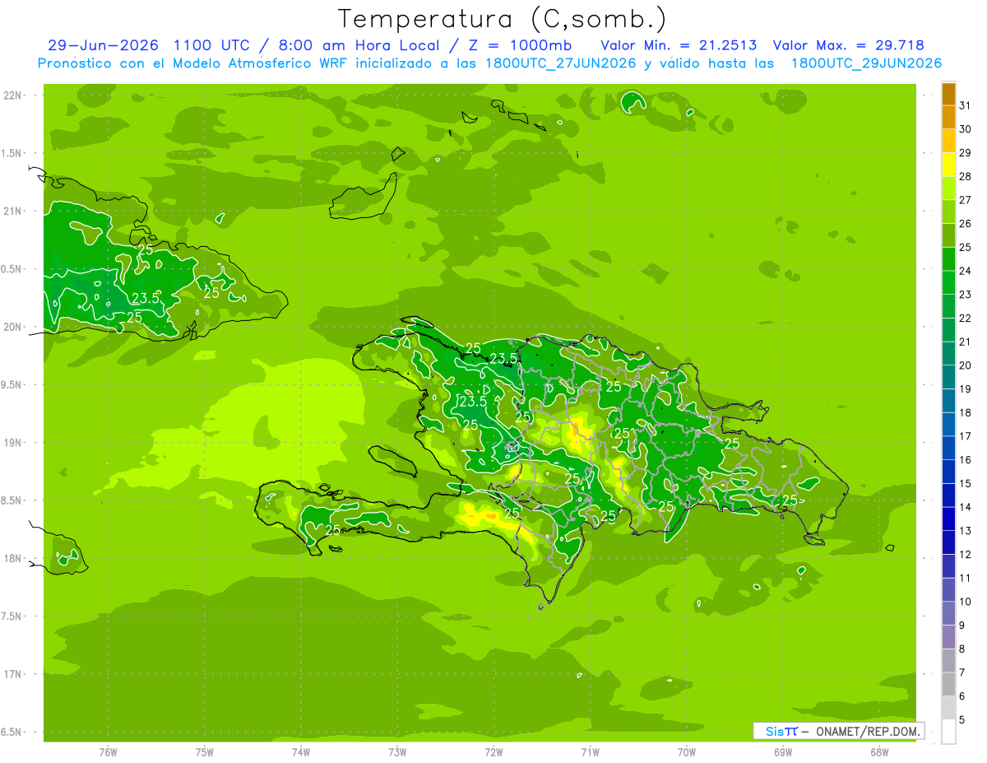This screenshot has width=987, height=763.
Task: Click the '75W' longitude axis label
Action: pos(205,751)
